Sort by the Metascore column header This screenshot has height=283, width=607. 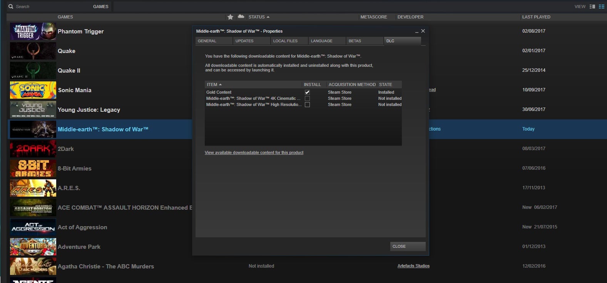(374, 17)
